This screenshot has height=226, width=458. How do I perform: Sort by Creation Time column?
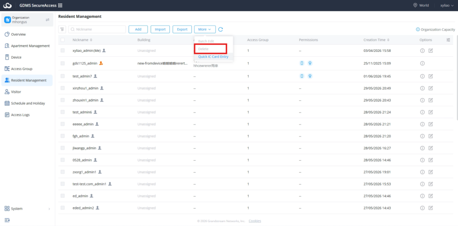tap(388, 40)
